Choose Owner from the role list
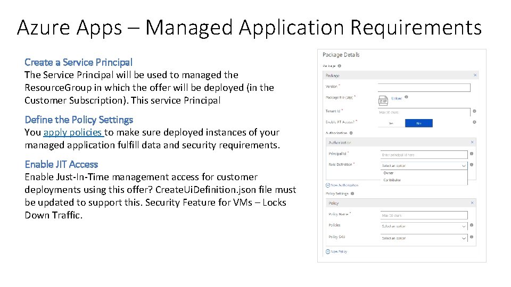Image resolution: width=511 pixels, height=287 pixels. point(389,173)
